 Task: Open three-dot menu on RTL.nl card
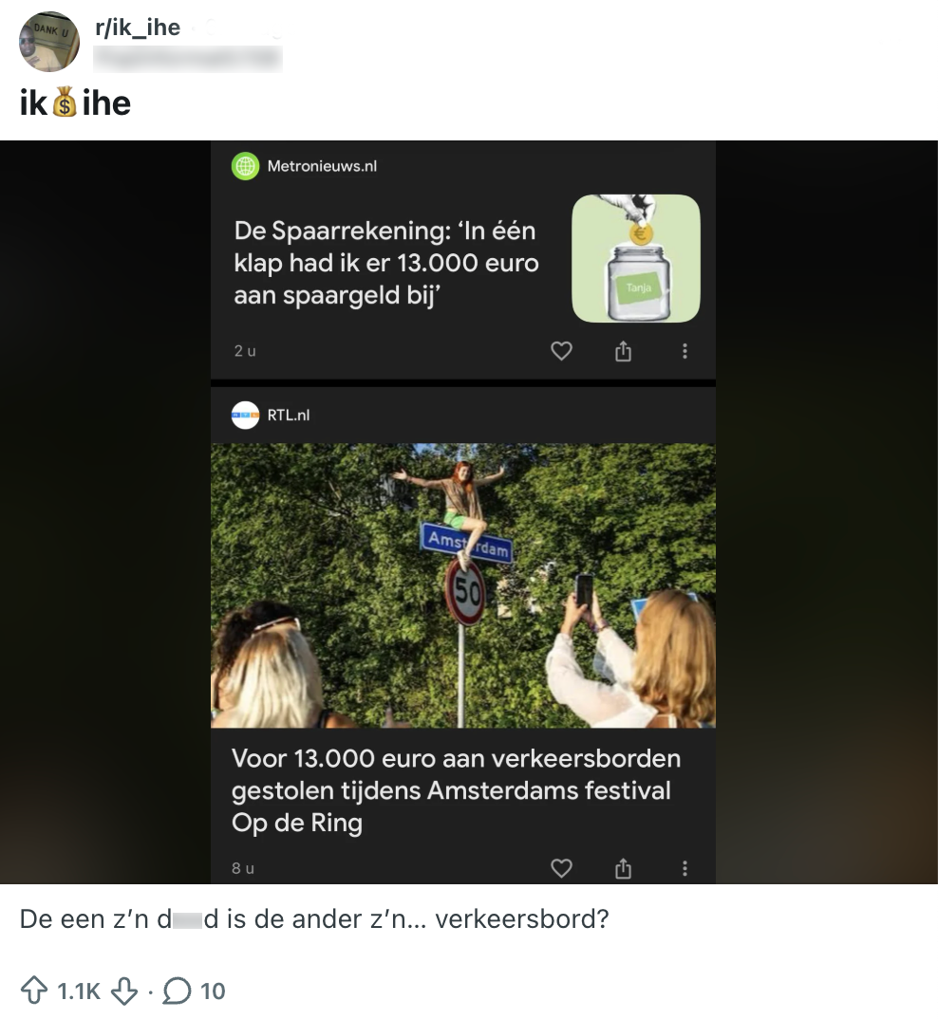tap(685, 868)
